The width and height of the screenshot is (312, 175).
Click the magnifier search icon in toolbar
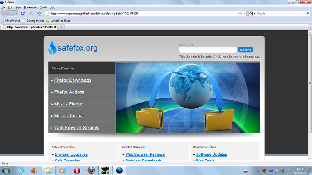point(308,14)
